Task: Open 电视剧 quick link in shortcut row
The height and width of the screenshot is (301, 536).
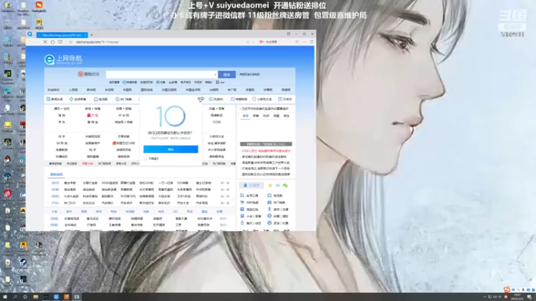Action: [x=101, y=99]
